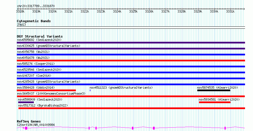The image size is (253, 131).
Task: Click the 3326k ruler position label
Action: (x=150, y=11)
